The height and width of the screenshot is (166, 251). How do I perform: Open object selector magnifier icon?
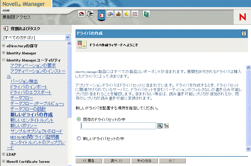(x=160, y=126)
